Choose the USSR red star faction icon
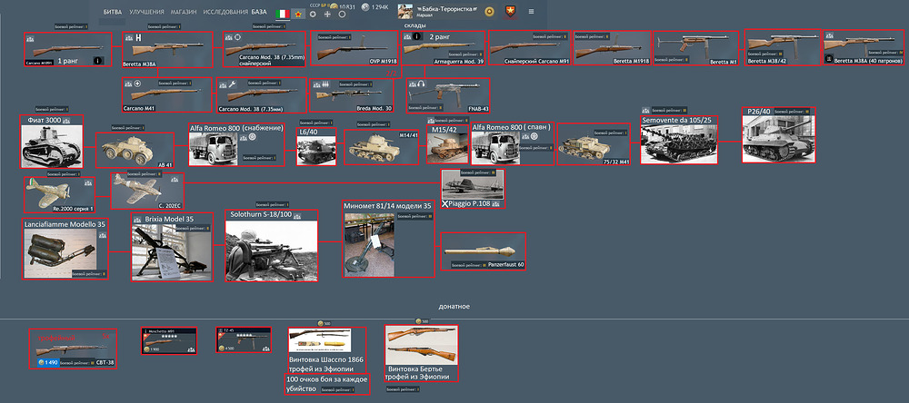The width and height of the screenshot is (909, 403). click(298, 14)
